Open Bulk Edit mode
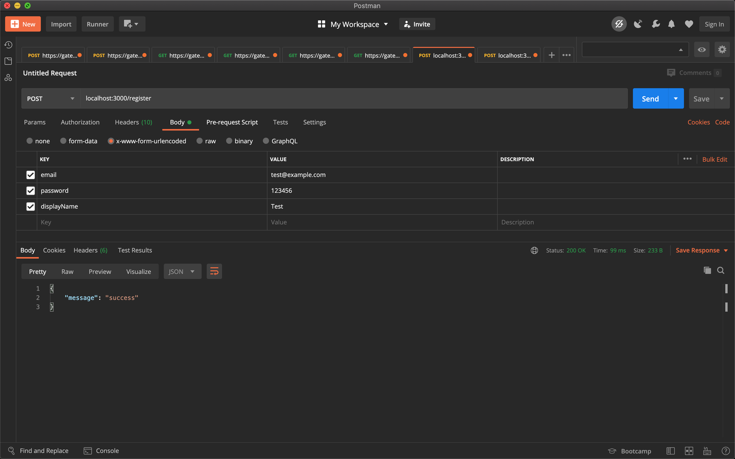This screenshot has height=459, width=735. (715, 159)
